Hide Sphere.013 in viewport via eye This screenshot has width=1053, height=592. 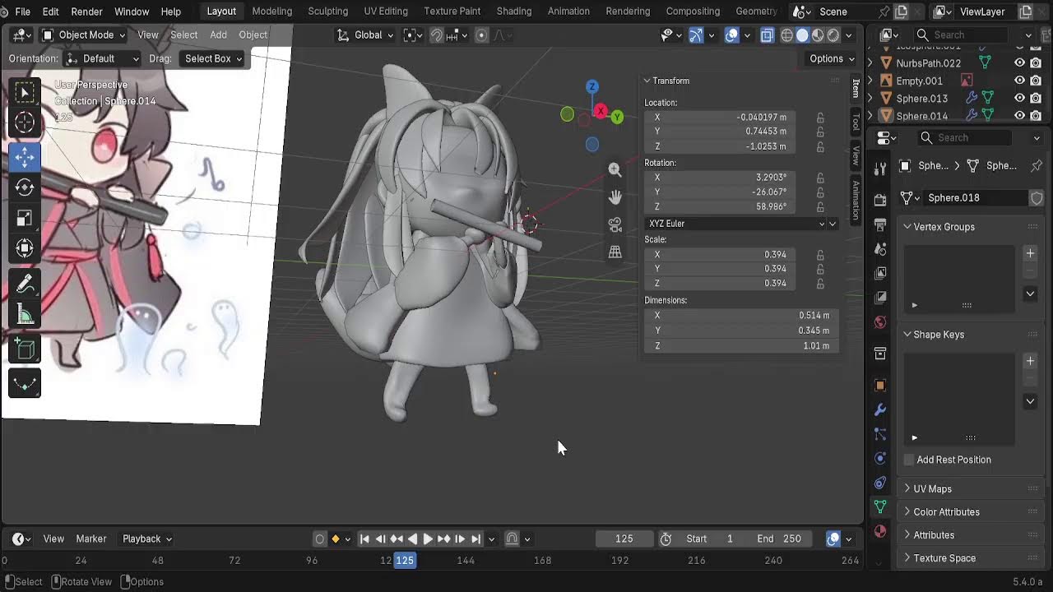pyautogui.click(x=1019, y=98)
